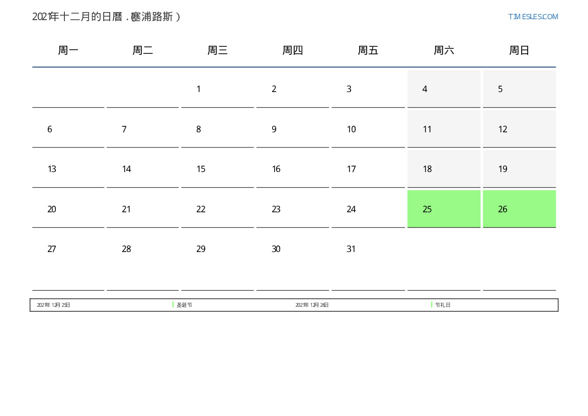Viewport: 588px width, 416px height.
Task: Click the green December 25 holiday cell
Action: point(443,209)
